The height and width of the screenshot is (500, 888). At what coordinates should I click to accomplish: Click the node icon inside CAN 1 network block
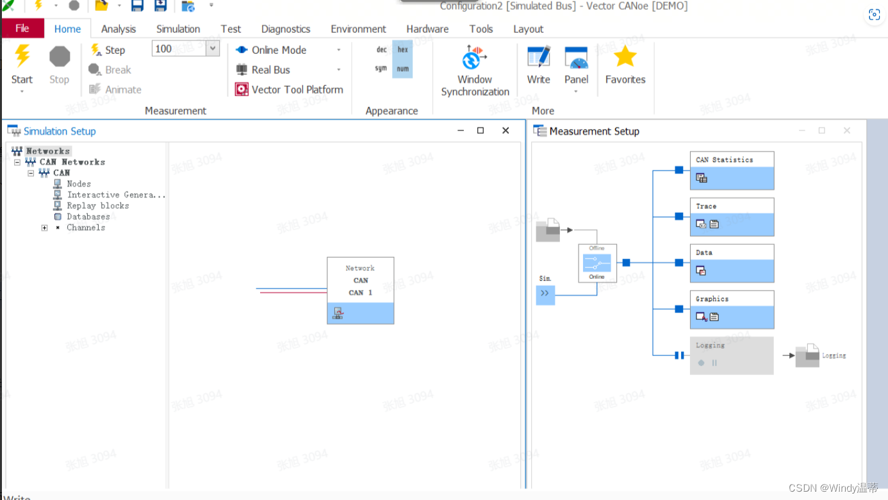point(338,313)
